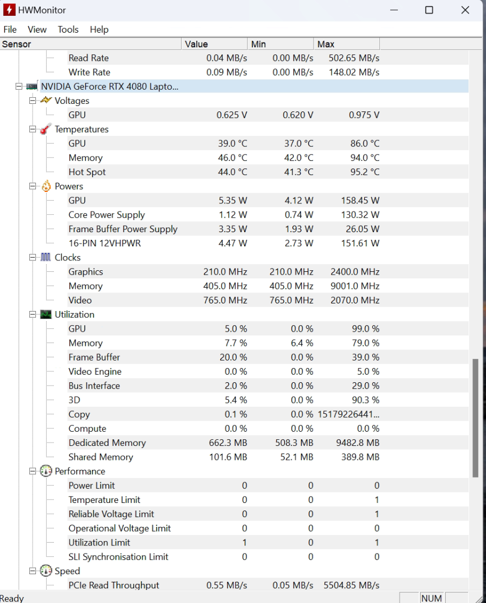This screenshot has width=486, height=603.
Task: Open the View menu
Action: click(x=37, y=29)
